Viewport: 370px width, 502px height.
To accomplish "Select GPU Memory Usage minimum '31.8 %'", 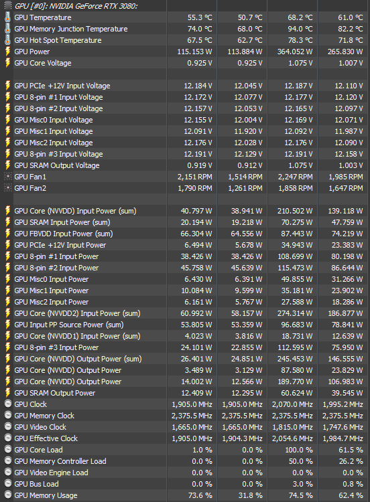I will 250,495.
